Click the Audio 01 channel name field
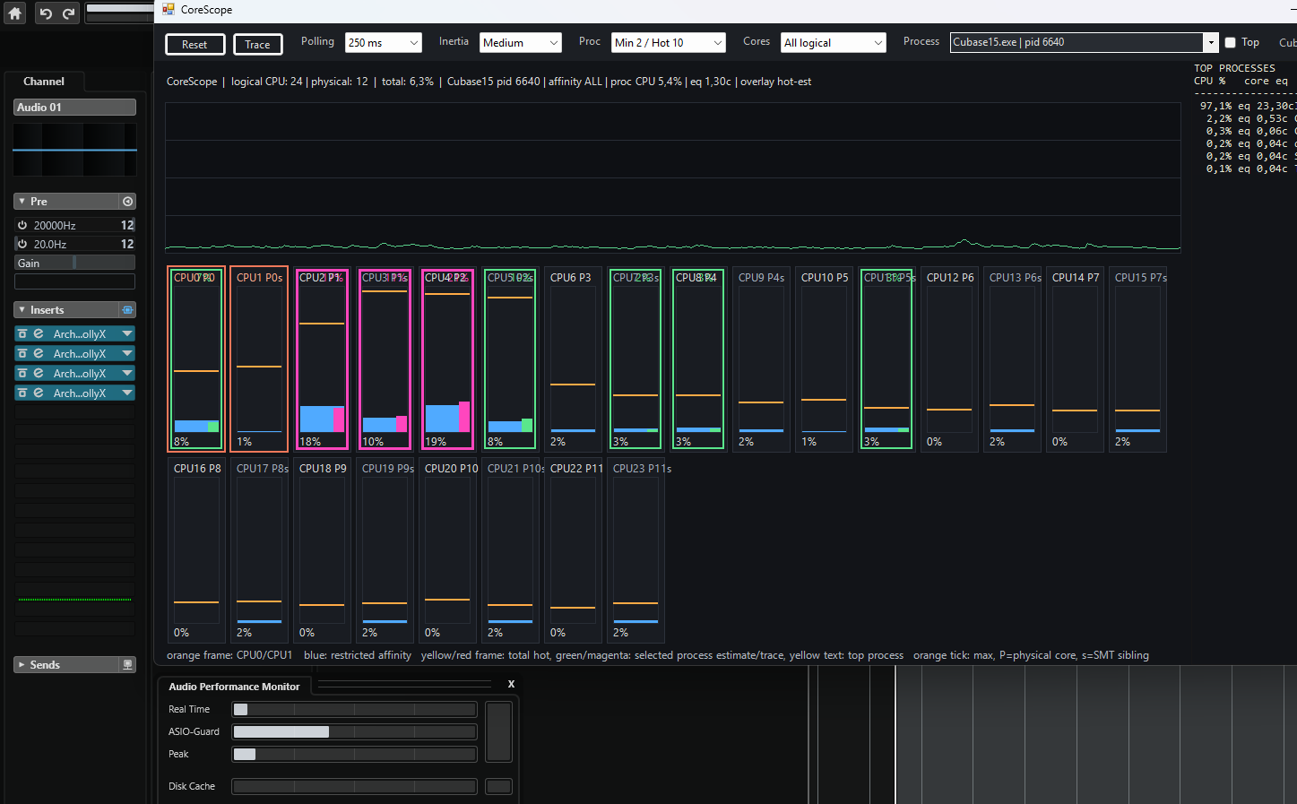This screenshot has width=1297, height=804. [75, 108]
